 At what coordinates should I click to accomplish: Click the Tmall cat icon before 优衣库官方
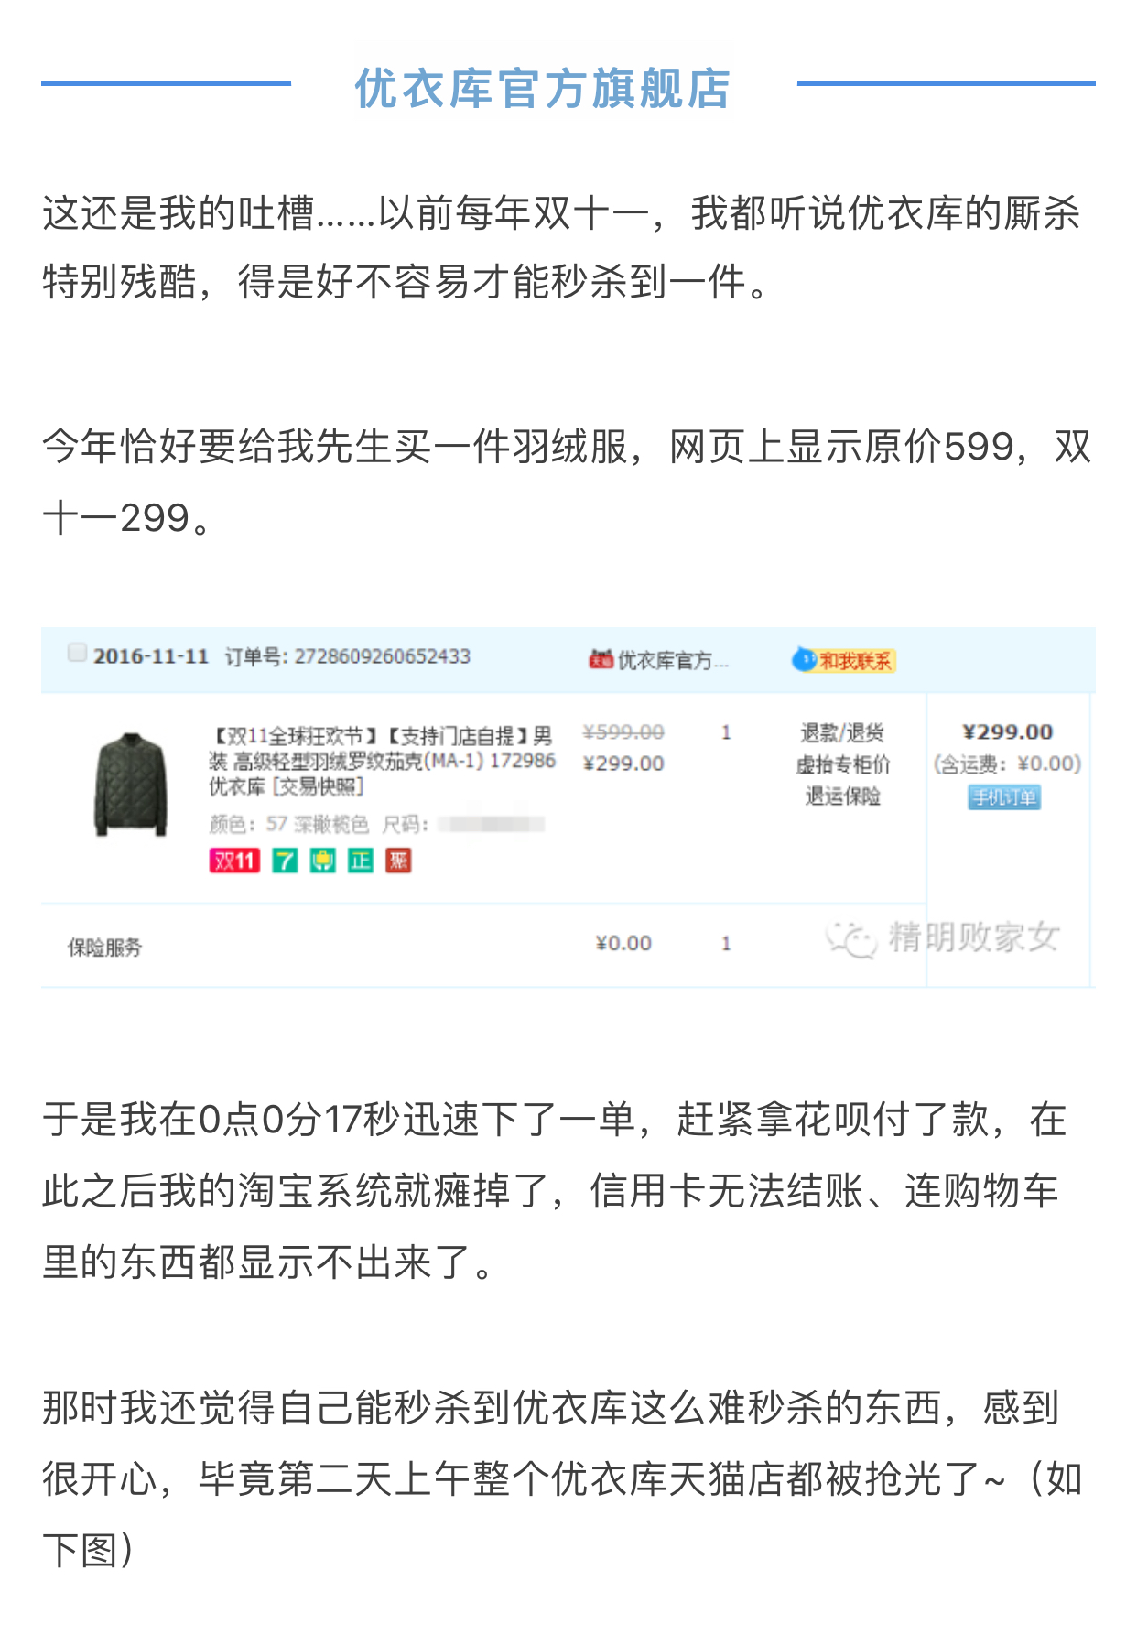click(x=601, y=660)
